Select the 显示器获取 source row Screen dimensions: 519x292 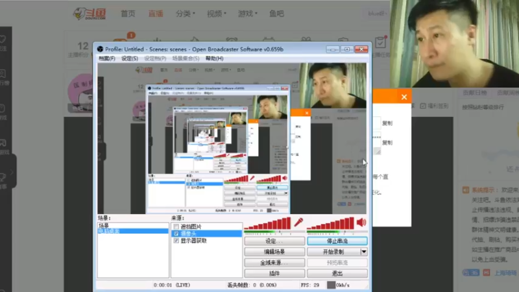click(x=206, y=241)
